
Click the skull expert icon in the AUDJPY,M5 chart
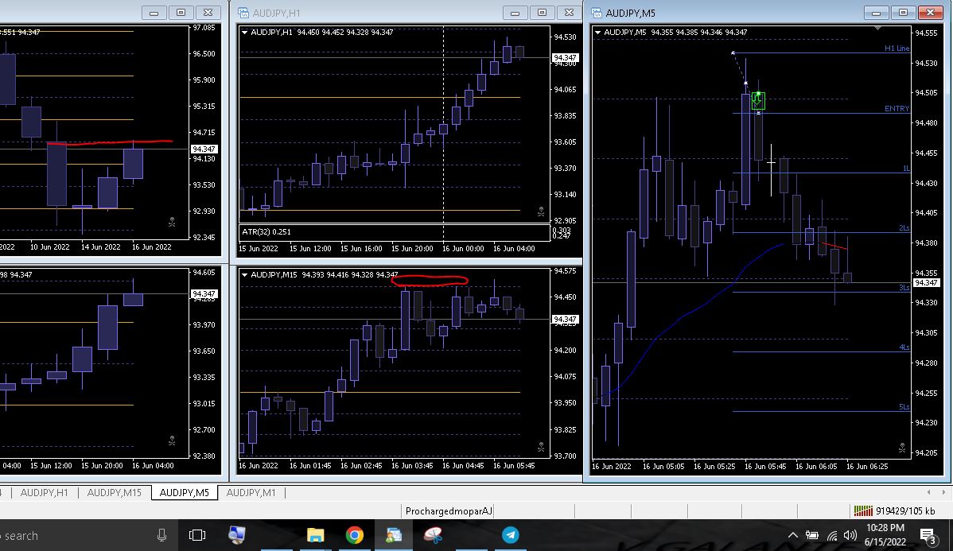[x=902, y=448]
